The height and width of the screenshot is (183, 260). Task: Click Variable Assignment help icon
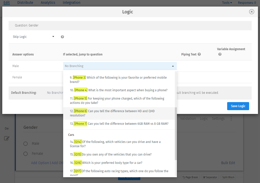220,54
